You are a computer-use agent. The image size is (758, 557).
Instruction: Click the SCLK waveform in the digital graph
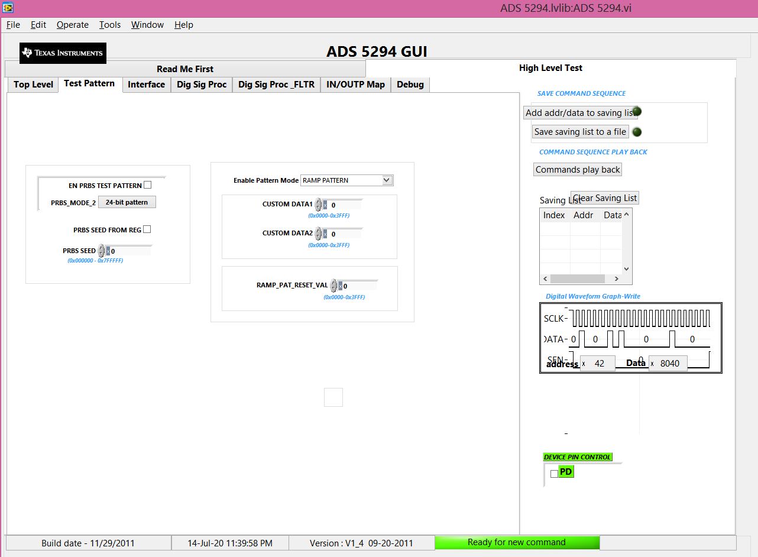[x=640, y=319]
